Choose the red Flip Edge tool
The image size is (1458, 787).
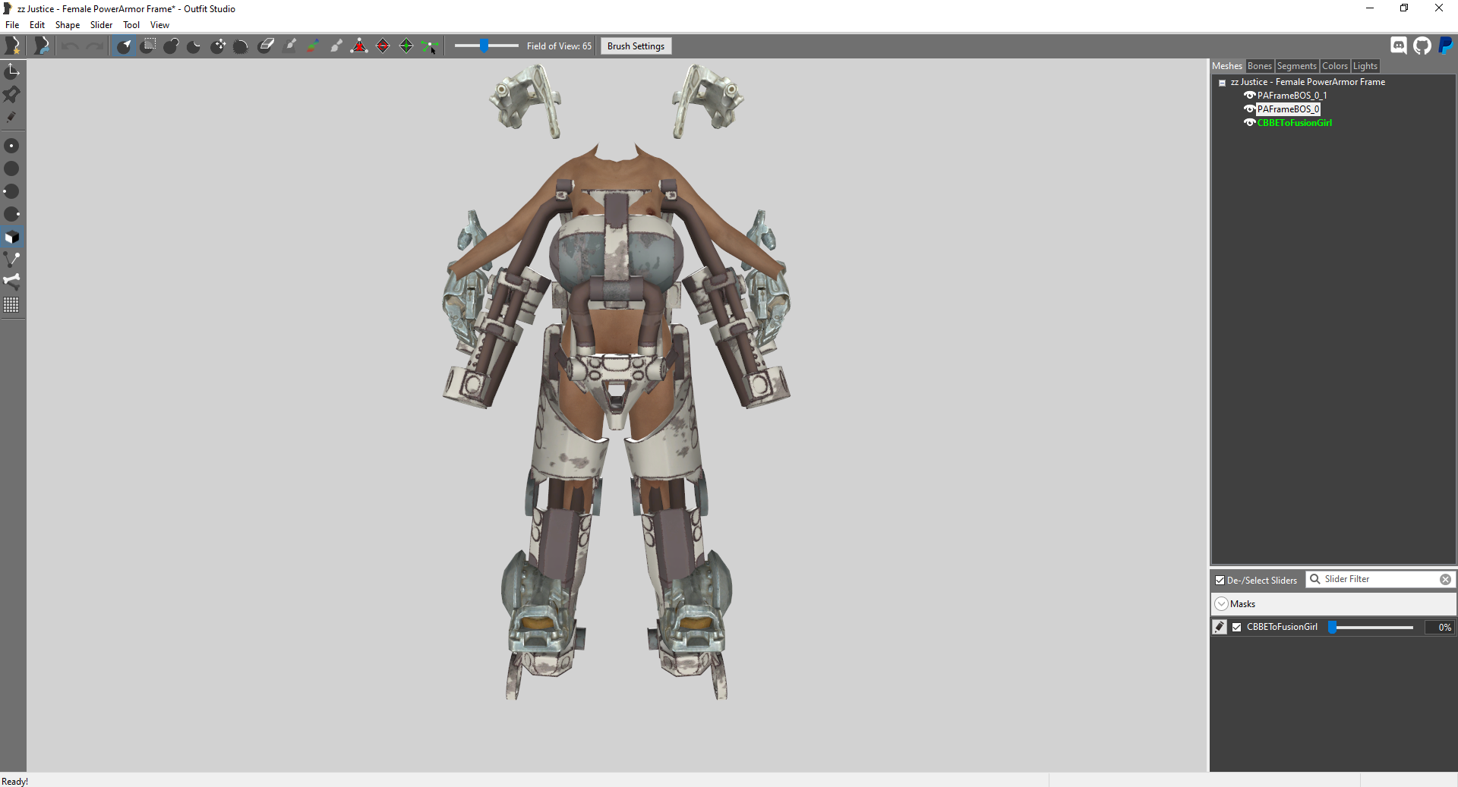[383, 46]
